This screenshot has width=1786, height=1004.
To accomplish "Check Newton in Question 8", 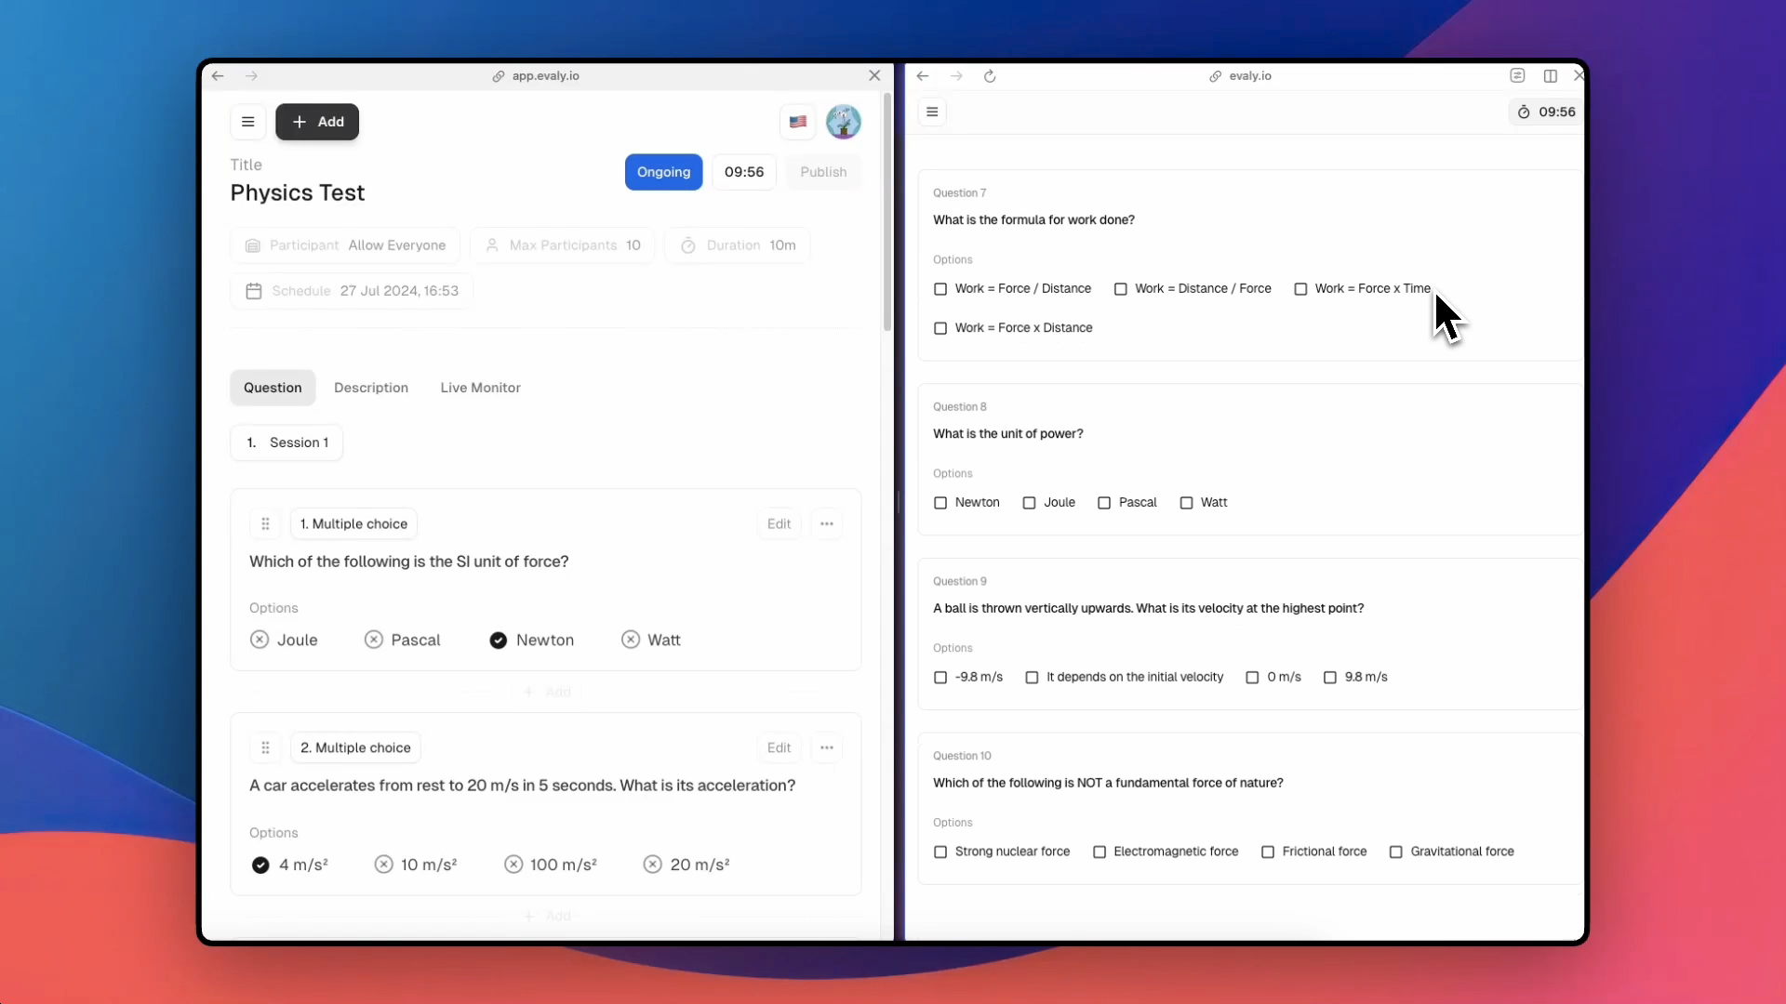I will pyautogui.click(x=940, y=503).
